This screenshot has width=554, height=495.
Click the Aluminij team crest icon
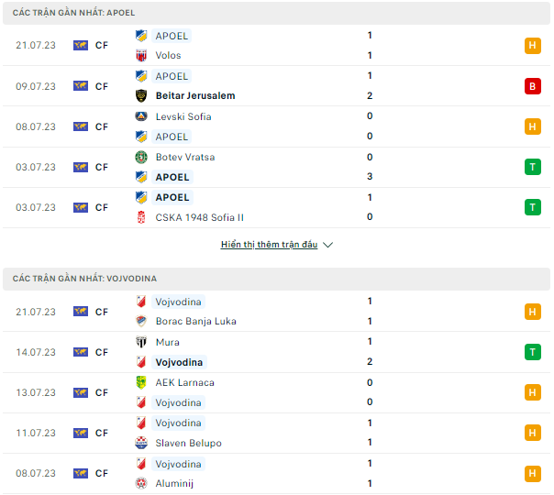tap(141, 483)
